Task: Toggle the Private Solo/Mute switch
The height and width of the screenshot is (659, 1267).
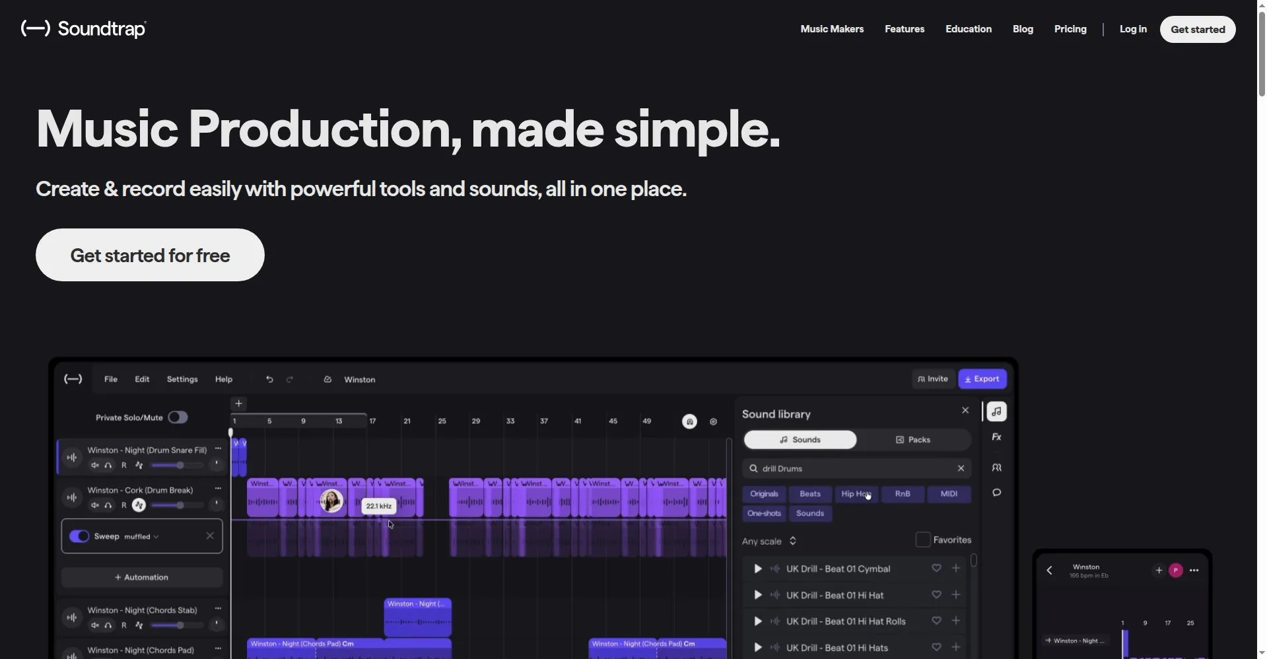Action: point(178,417)
